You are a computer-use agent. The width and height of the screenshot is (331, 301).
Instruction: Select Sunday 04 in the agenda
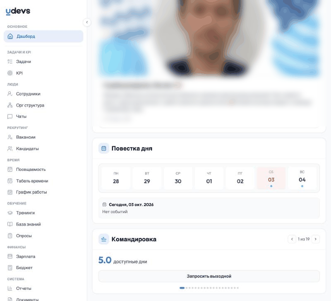click(302, 178)
